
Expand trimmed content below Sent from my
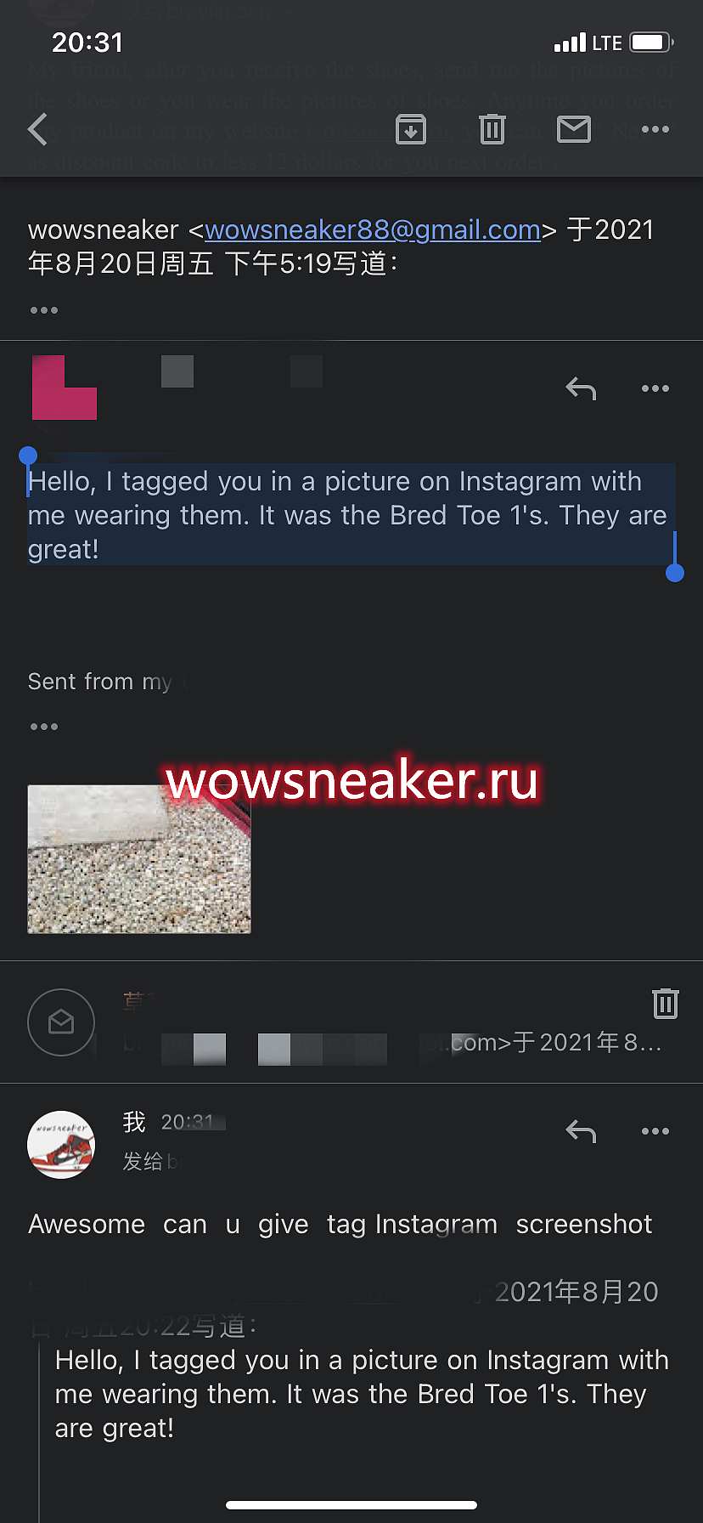tap(44, 727)
